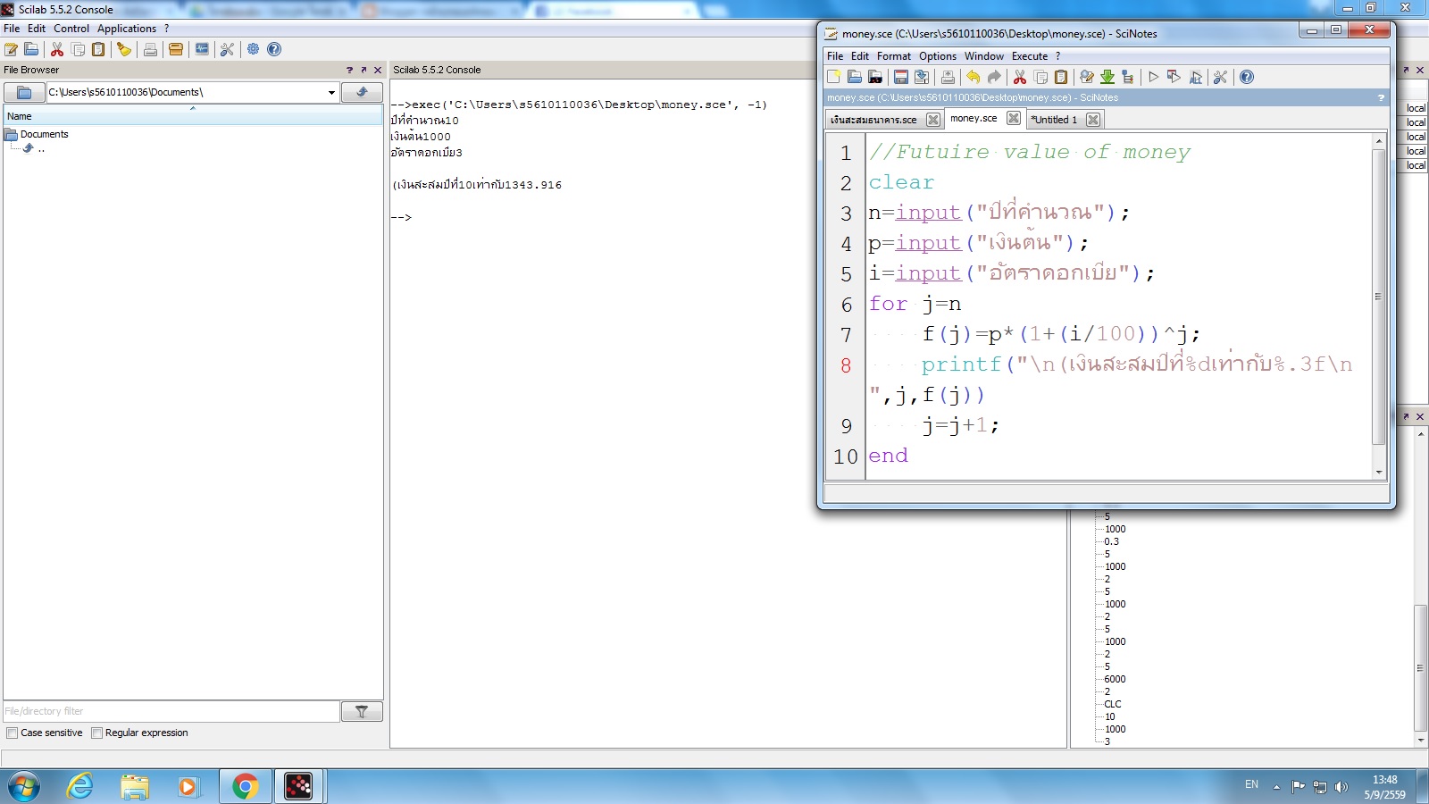Click Save and Execute All icon
Image resolution: width=1429 pixels, height=804 pixels.
coord(1195,77)
